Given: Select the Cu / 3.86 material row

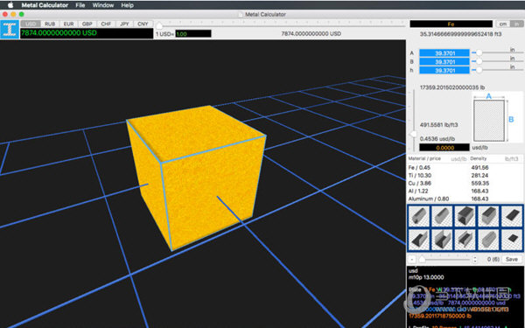Looking at the screenshot, I should pyautogui.click(x=465, y=184).
